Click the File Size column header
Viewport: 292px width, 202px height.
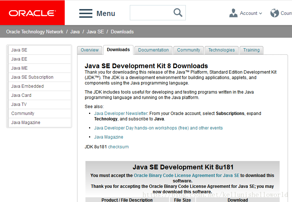pyautogui.click(x=182, y=200)
